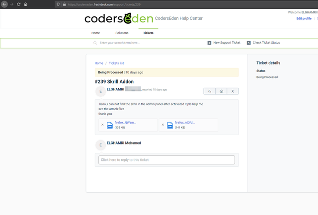The image size is (318, 215).
Task: Remove the firefox_NWzm attachment with X
Action: [102, 125]
